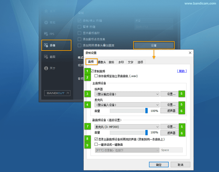
Task: Select the FPS section in sidebar
Action: [x=49, y=34]
